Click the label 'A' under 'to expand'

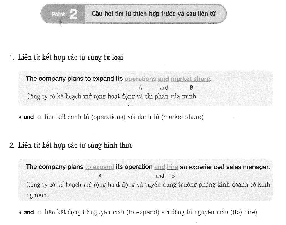click(x=100, y=176)
